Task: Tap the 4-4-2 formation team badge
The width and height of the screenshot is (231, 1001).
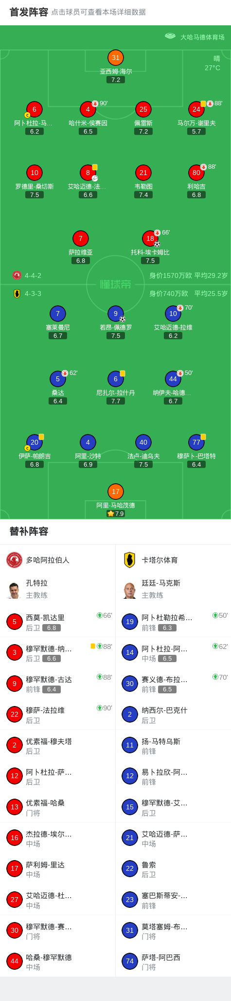Action: (x=17, y=275)
